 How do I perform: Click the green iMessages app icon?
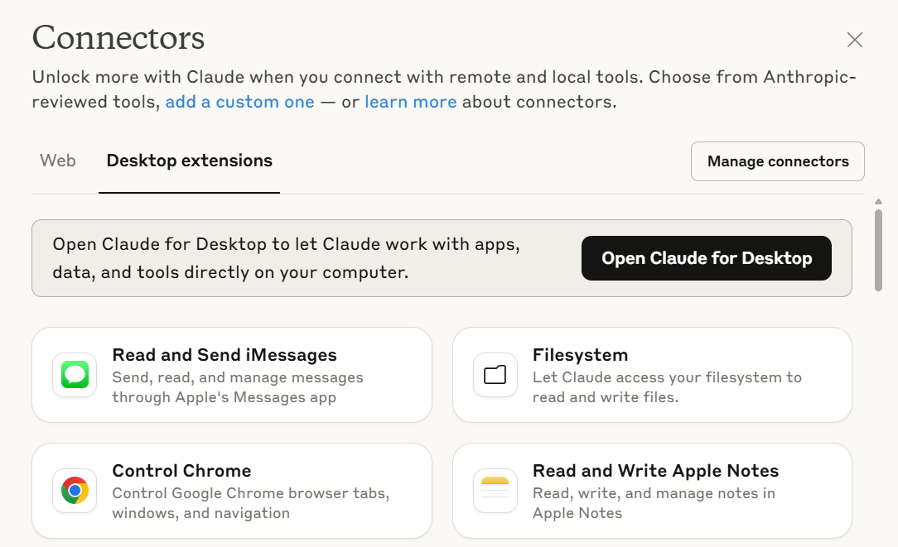[x=75, y=375]
